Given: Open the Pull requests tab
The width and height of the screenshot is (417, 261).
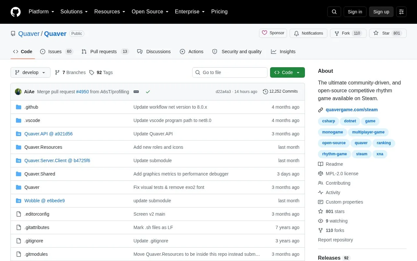Looking at the screenshot, I should (x=105, y=52).
